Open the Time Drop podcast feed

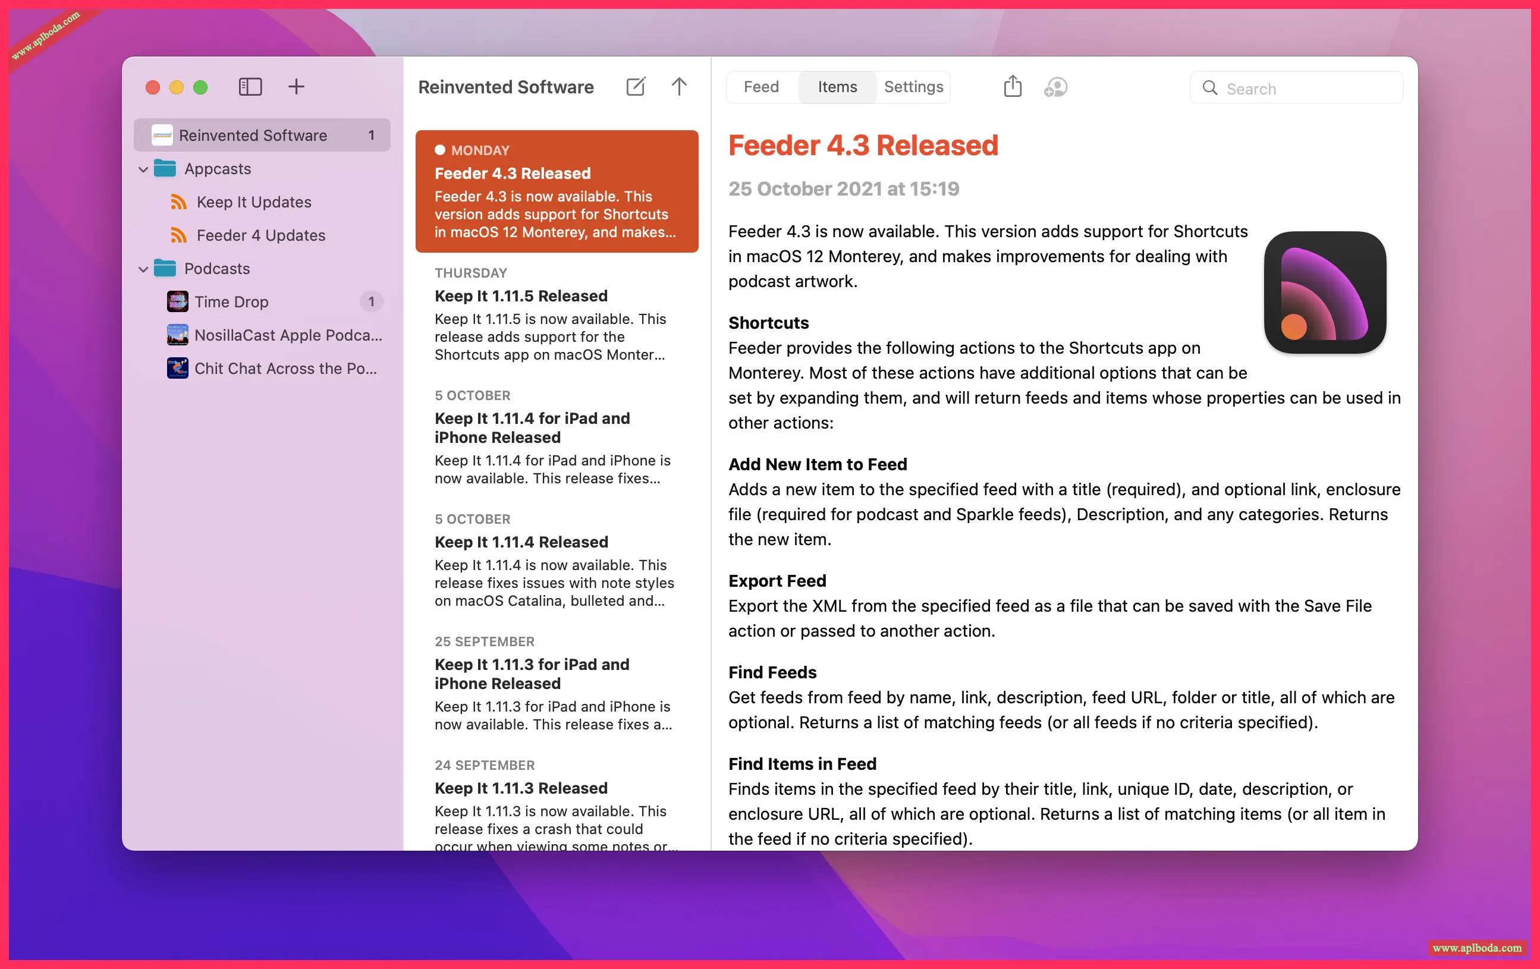pyautogui.click(x=231, y=302)
